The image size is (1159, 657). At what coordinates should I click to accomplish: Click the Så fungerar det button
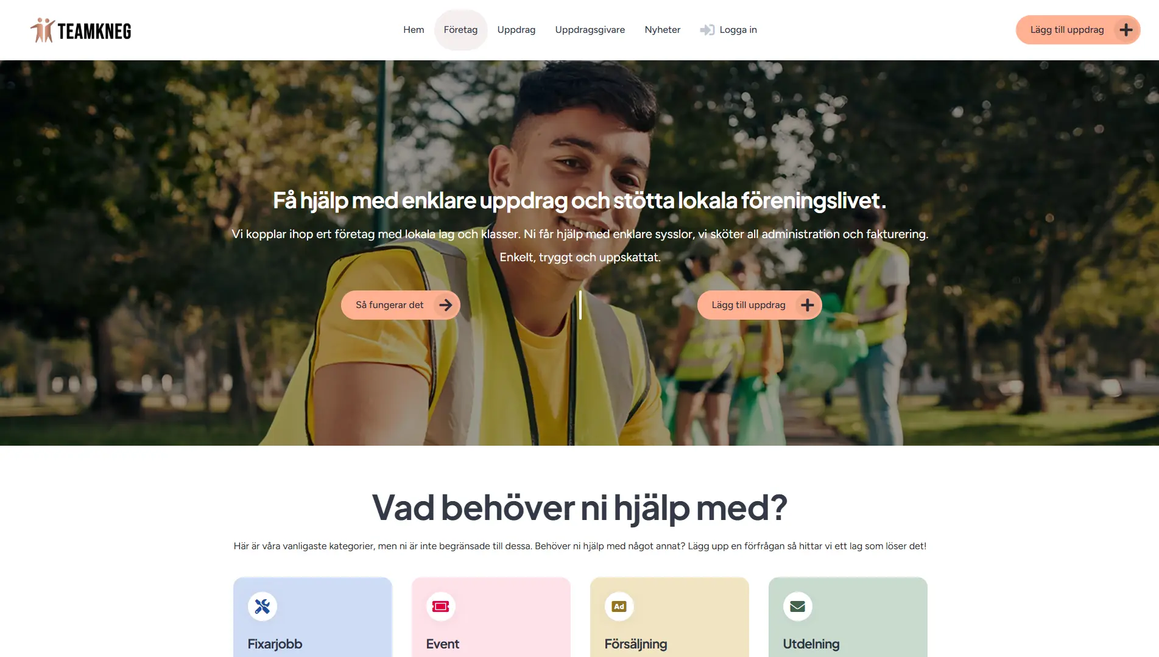[401, 305]
